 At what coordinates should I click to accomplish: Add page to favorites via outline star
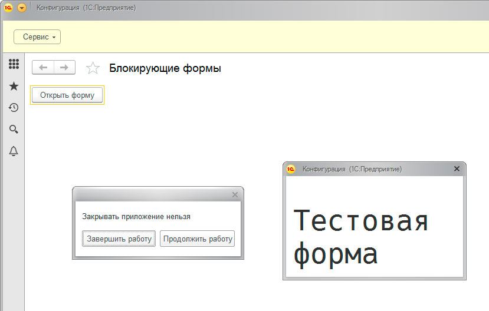click(93, 68)
